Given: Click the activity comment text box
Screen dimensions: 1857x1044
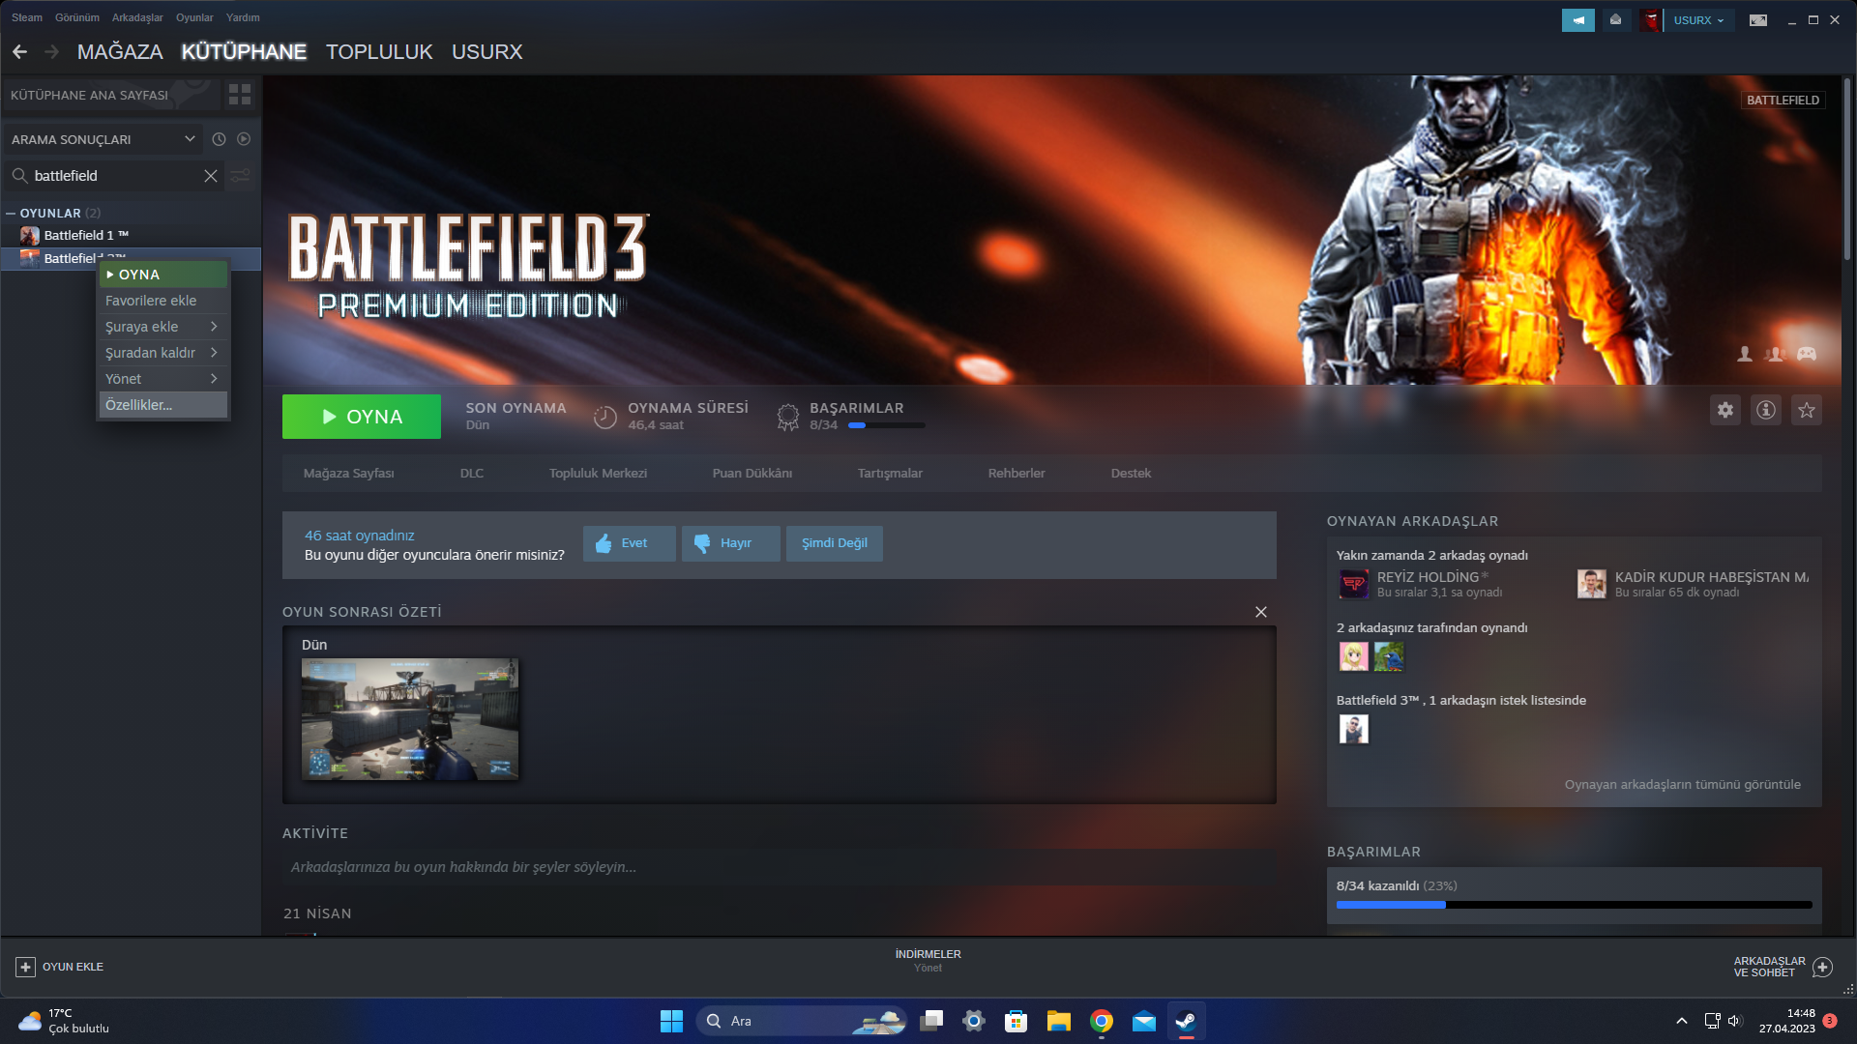Looking at the screenshot, I should (x=780, y=867).
